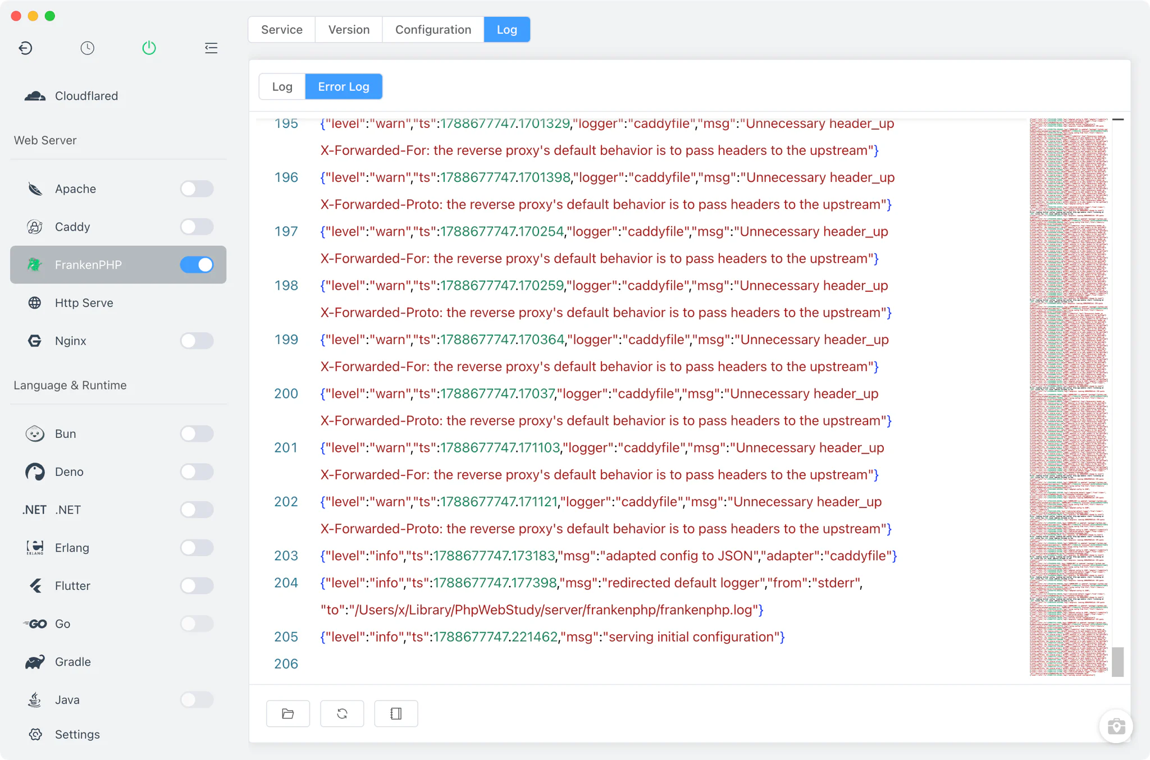Click the .NET logo icon
The width and height of the screenshot is (1150, 760).
coord(35,510)
